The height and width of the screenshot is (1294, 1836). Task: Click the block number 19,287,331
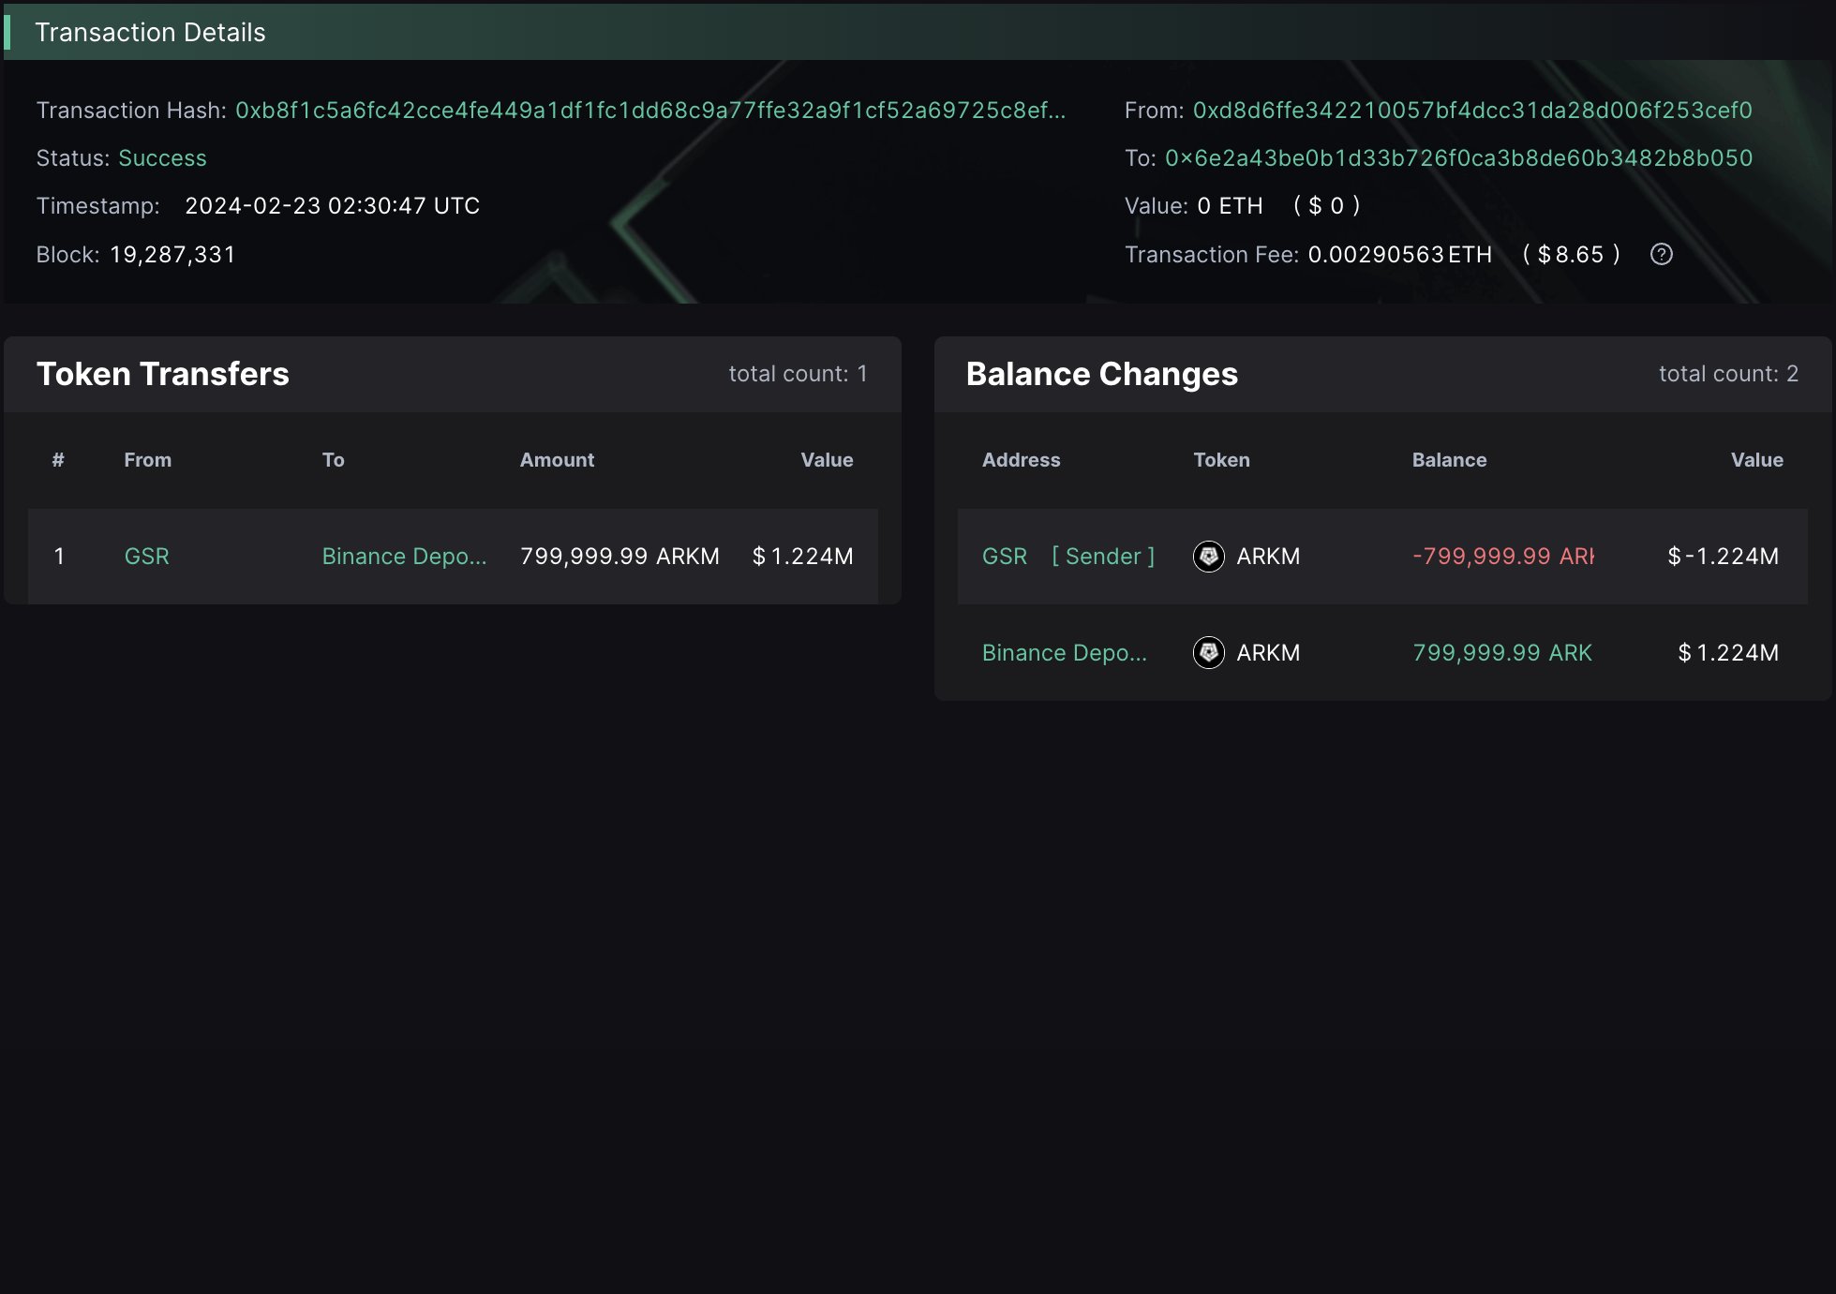[x=172, y=255]
